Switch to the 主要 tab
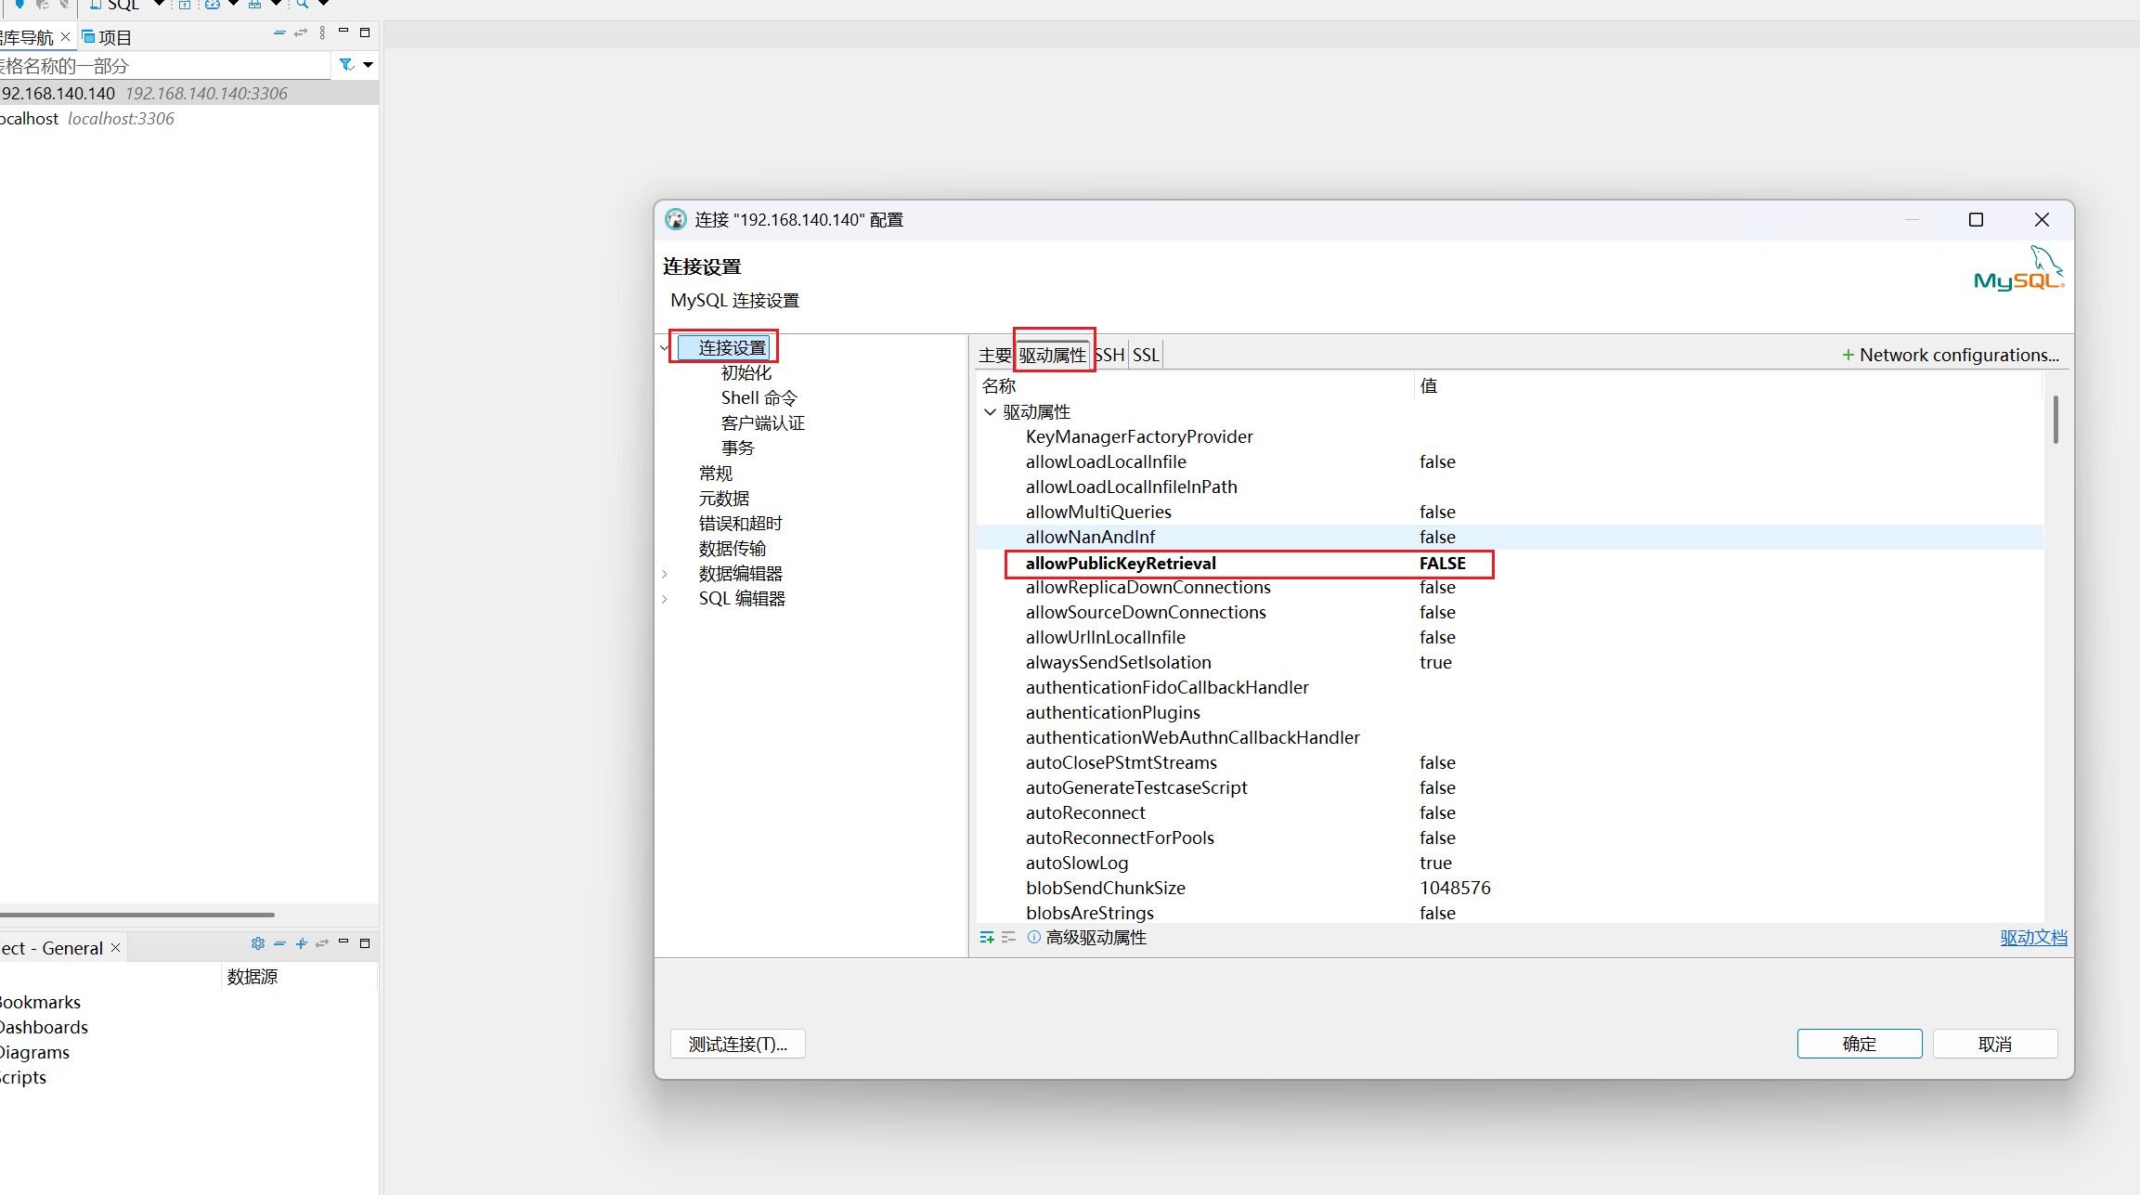The image size is (2140, 1195). coord(993,354)
